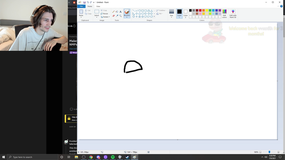The image size is (285, 160).
Task: Select the Fill with color bucket tool
Action: (117, 12)
